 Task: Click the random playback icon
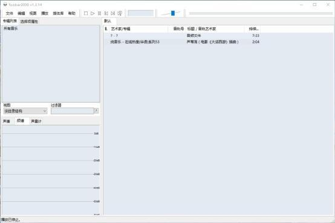point(120,13)
